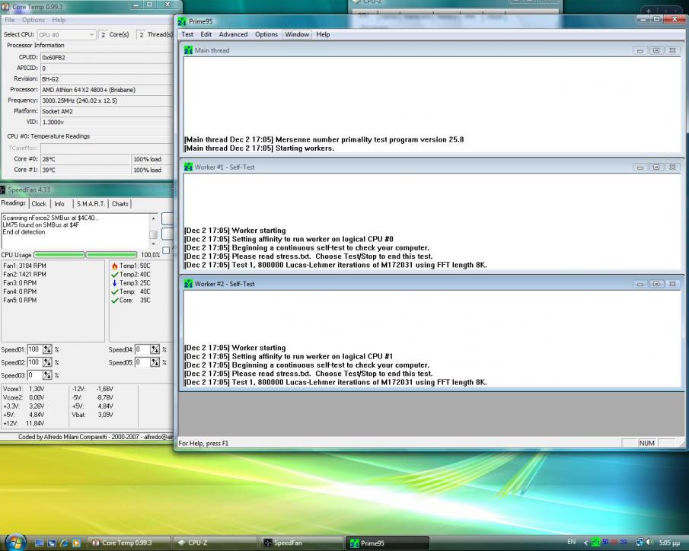Toggle SpeedFan checkbox next to CPU usage
The width and height of the screenshot is (689, 551).
166,250
